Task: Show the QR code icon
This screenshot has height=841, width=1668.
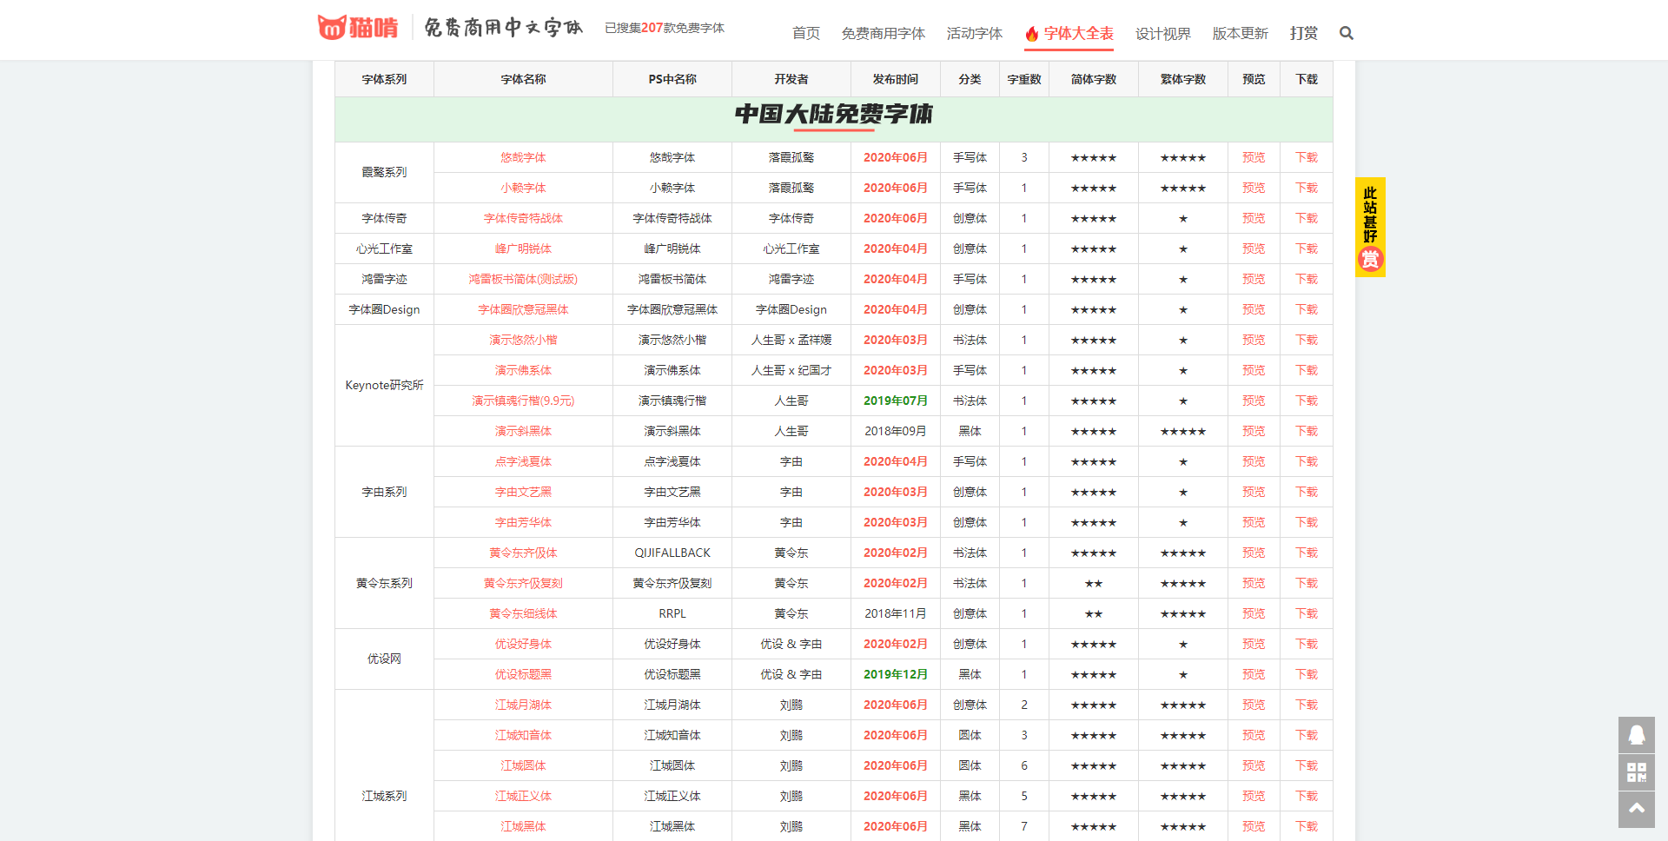Action: tap(1637, 772)
